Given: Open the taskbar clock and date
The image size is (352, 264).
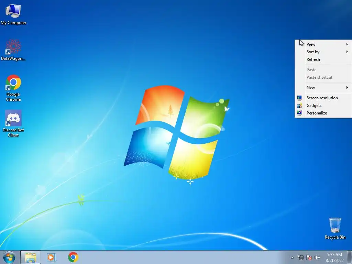Looking at the screenshot, I should (334, 257).
